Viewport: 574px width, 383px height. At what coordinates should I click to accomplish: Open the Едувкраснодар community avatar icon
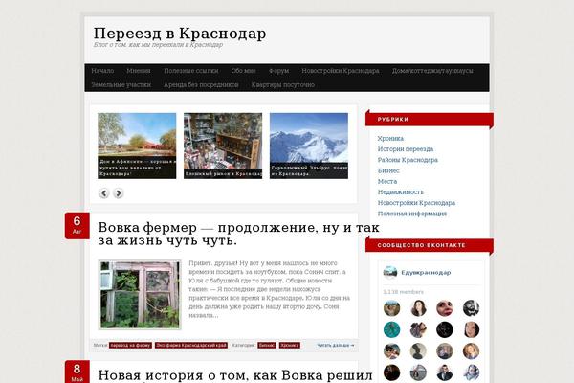point(390,272)
